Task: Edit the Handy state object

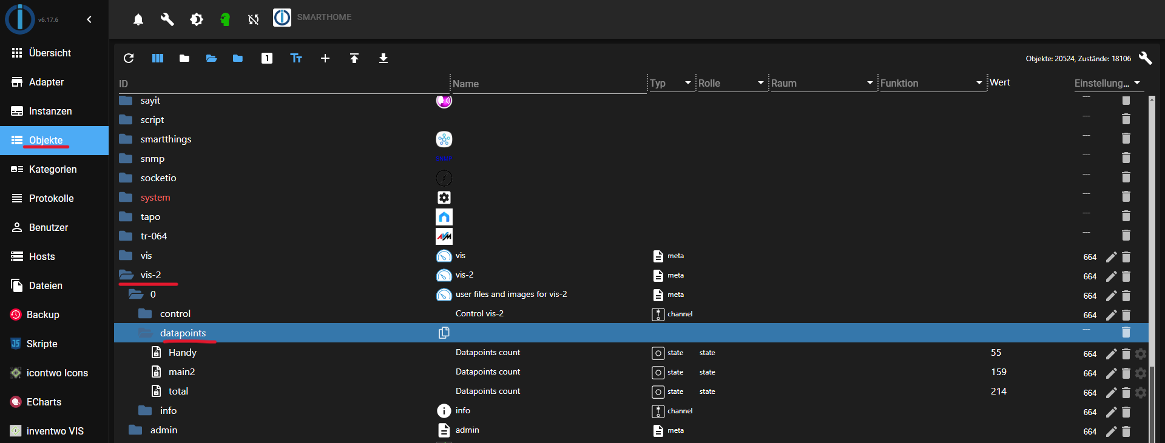Action: (x=1111, y=354)
